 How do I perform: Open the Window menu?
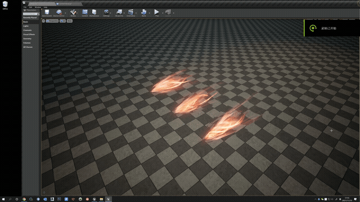tap(38, 7)
